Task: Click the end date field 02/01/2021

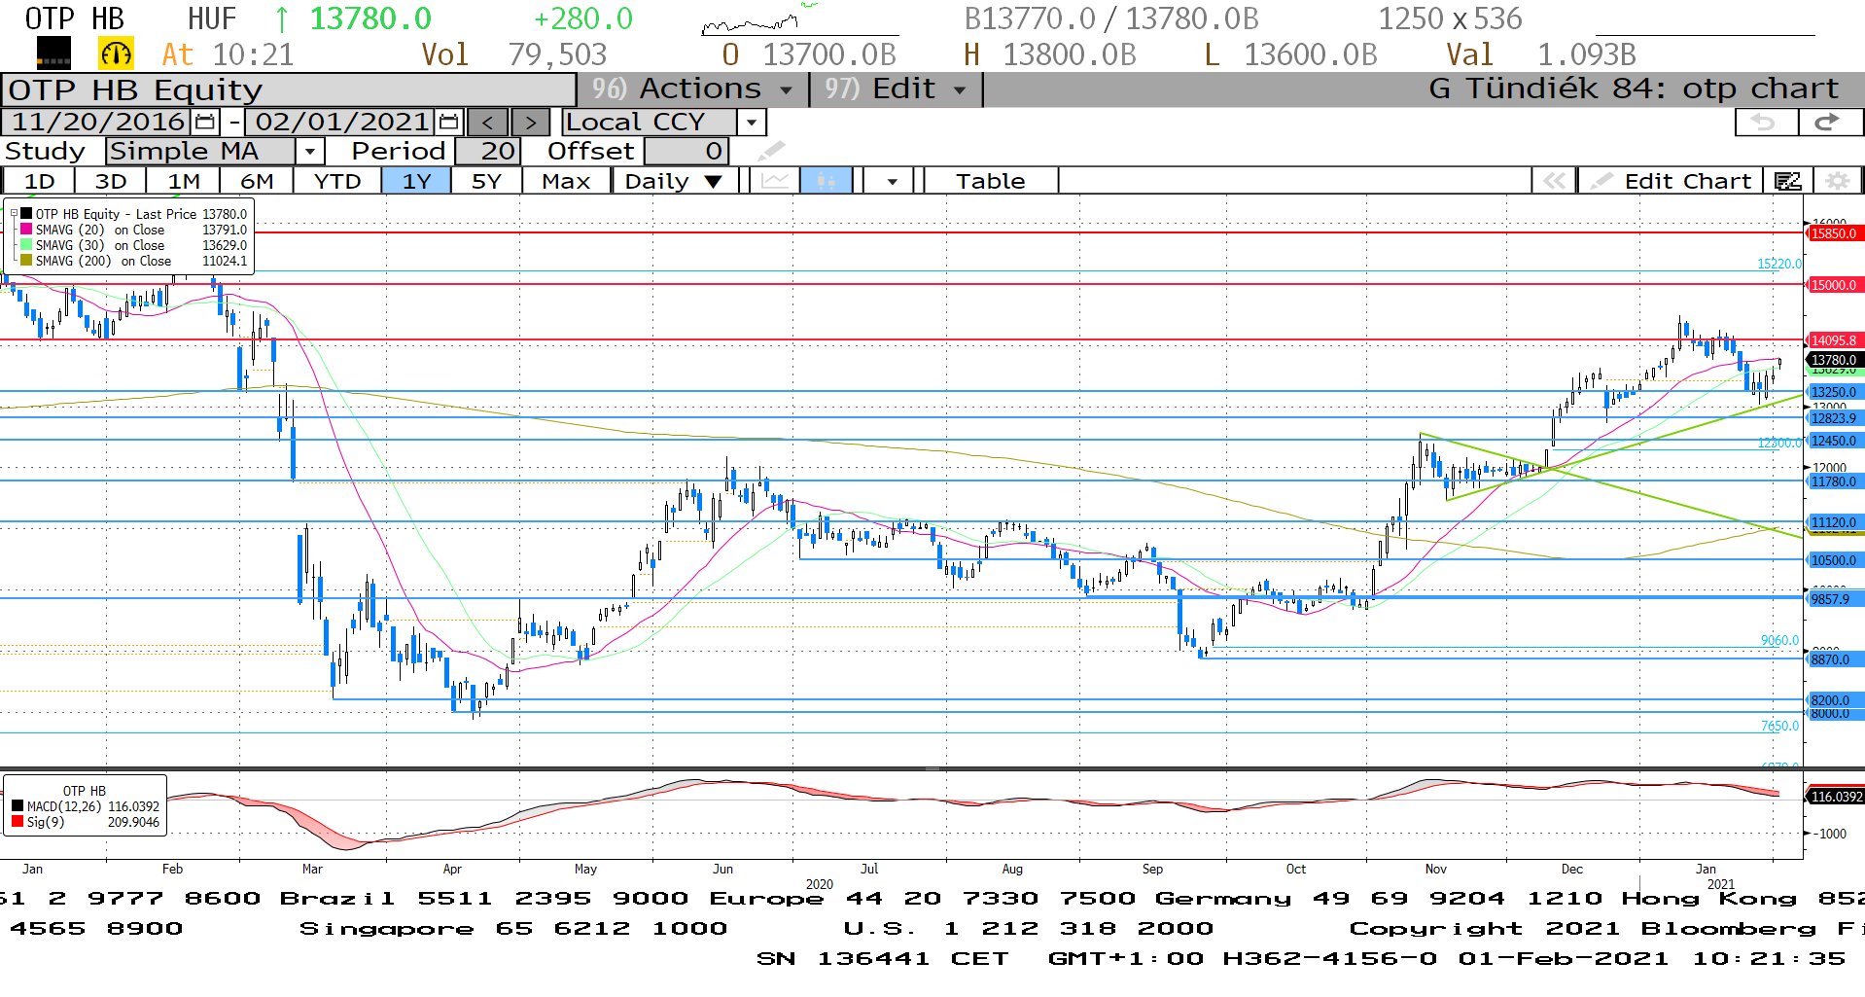Action: [342, 123]
